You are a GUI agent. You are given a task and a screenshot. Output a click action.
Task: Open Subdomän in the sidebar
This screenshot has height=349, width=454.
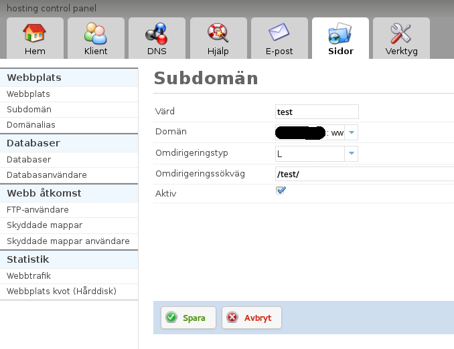(x=29, y=109)
